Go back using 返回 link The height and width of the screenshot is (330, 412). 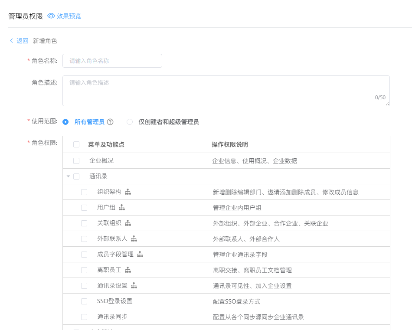click(x=19, y=41)
